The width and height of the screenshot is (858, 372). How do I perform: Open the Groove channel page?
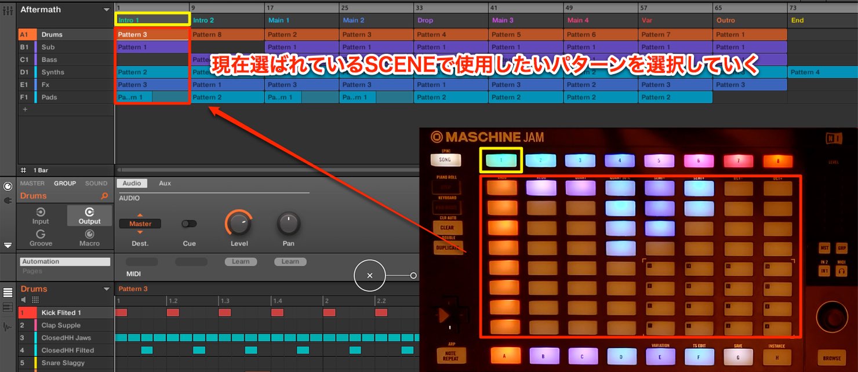click(41, 238)
